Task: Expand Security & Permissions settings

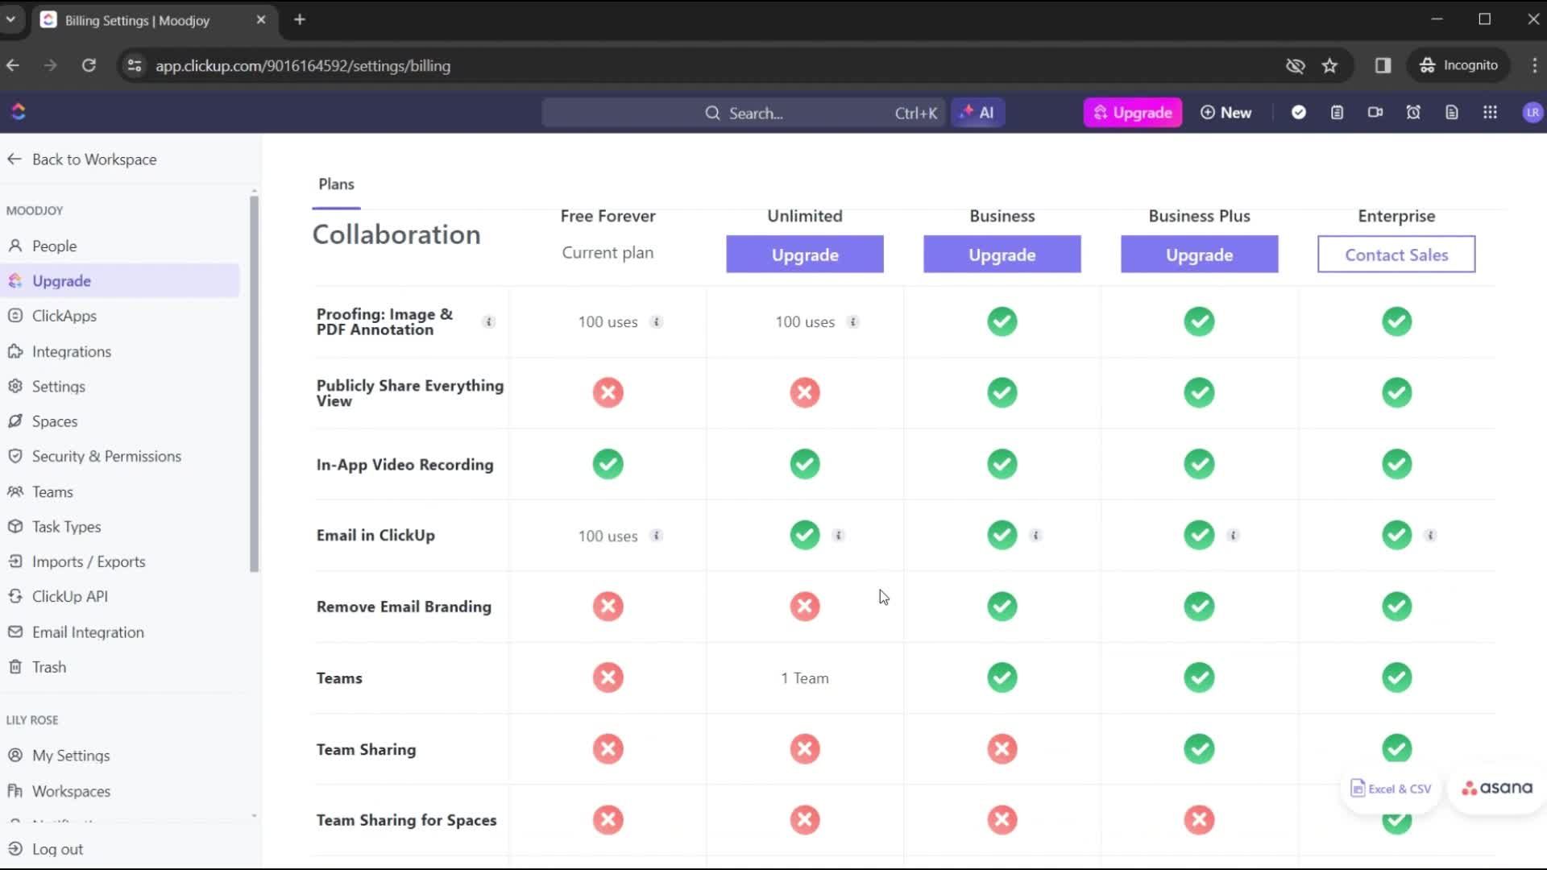Action: pyautogui.click(x=106, y=456)
